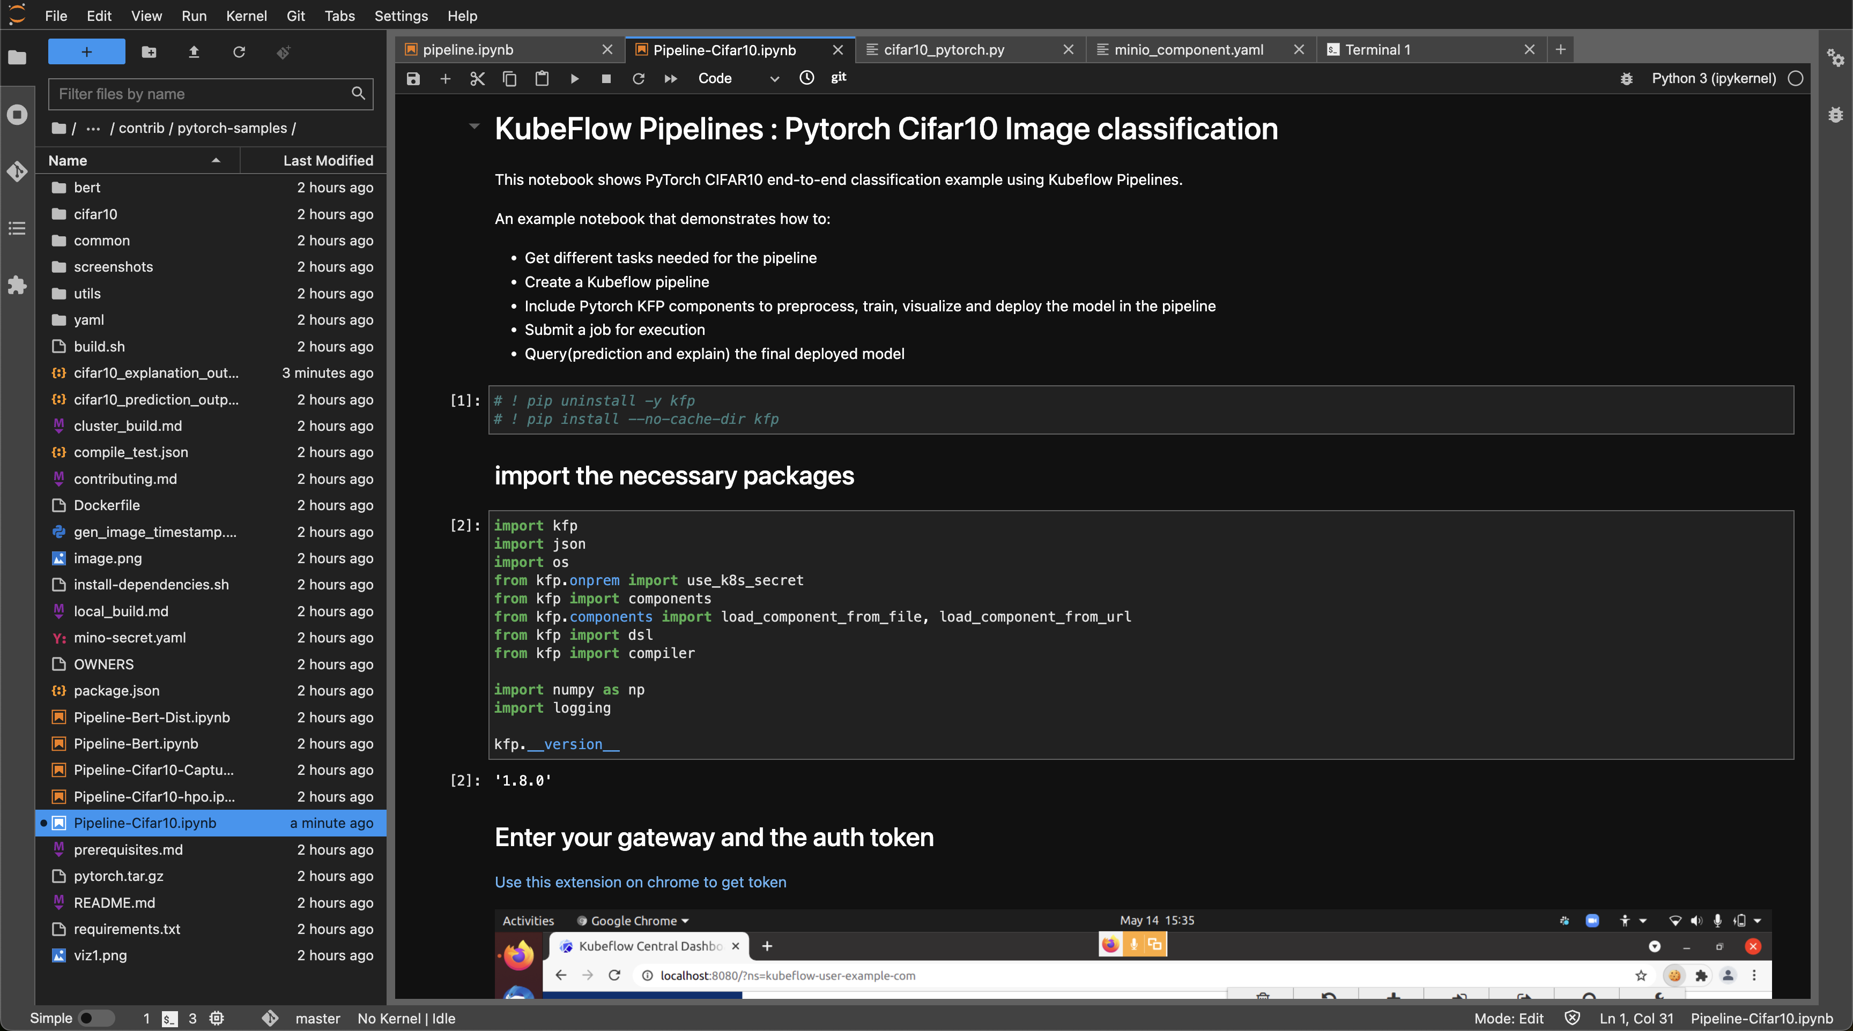Screen dimensions: 1853x1031
Task: Open the cifar10 folder
Action: 211,214
